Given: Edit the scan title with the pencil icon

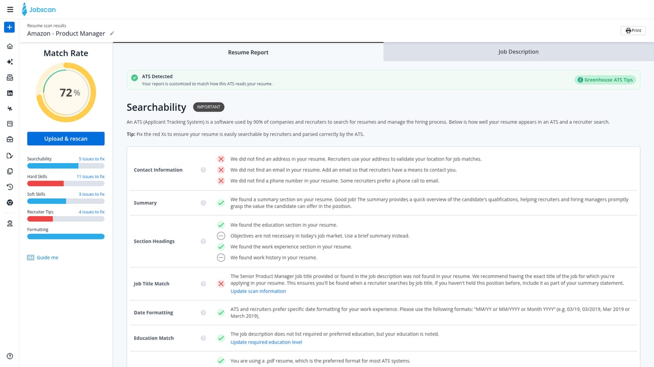Looking at the screenshot, I should (x=112, y=34).
